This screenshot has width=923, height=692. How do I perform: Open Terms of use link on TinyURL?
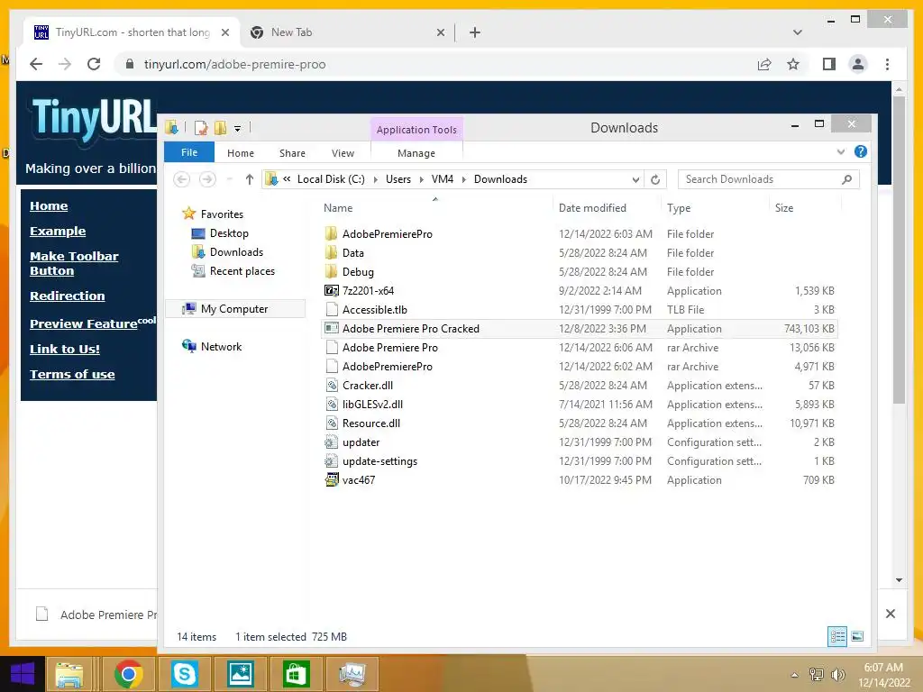(x=72, y=374)
